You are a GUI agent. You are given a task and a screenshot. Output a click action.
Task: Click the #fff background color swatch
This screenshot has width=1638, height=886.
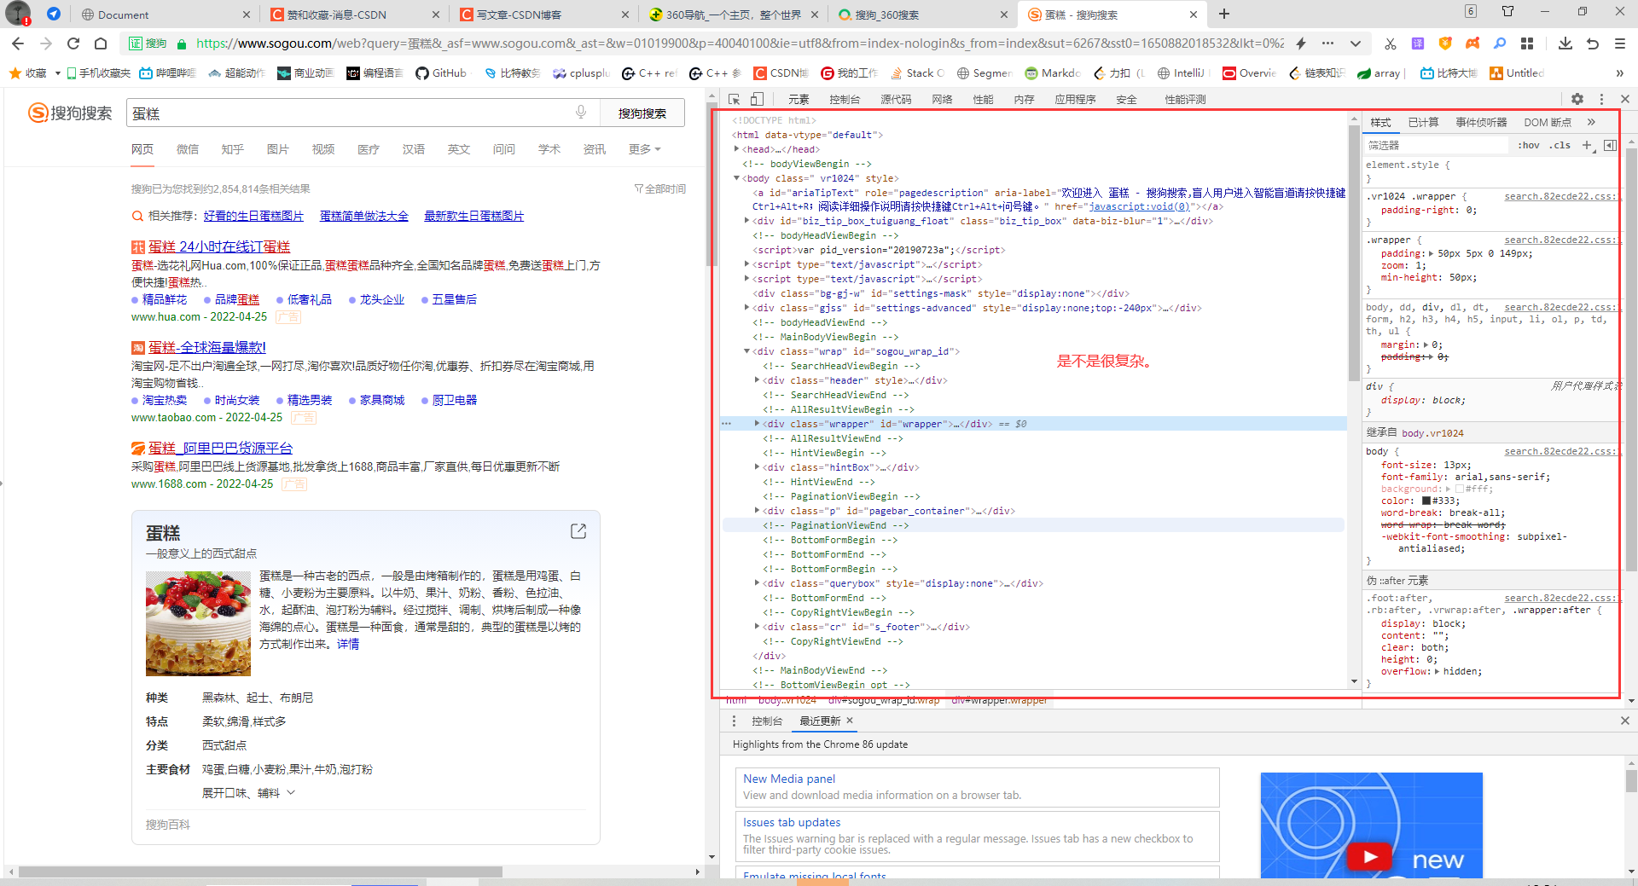coord(1460,489)
